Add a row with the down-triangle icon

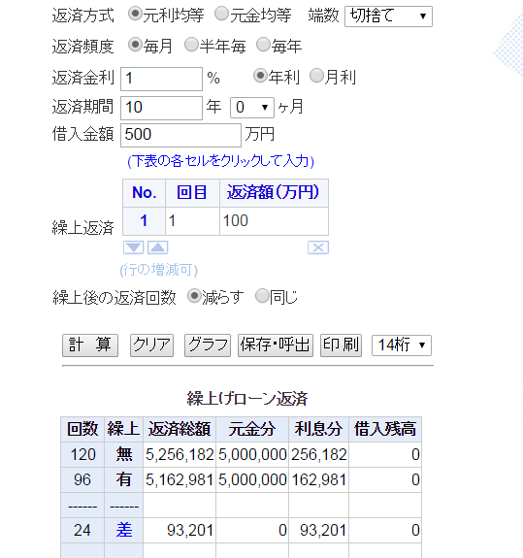pos(134,247)
